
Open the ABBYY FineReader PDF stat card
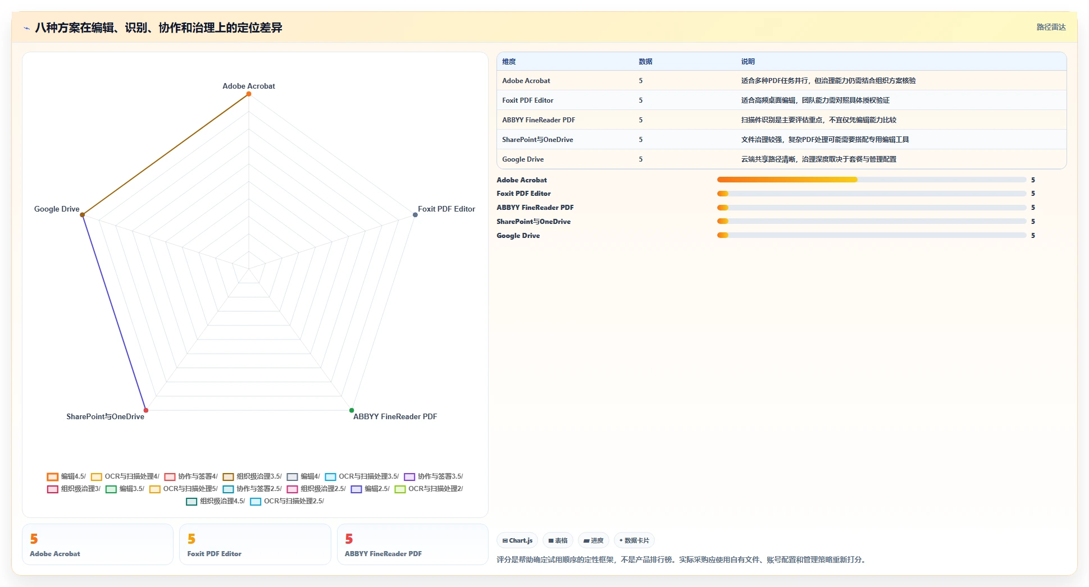tap(413, 544)
